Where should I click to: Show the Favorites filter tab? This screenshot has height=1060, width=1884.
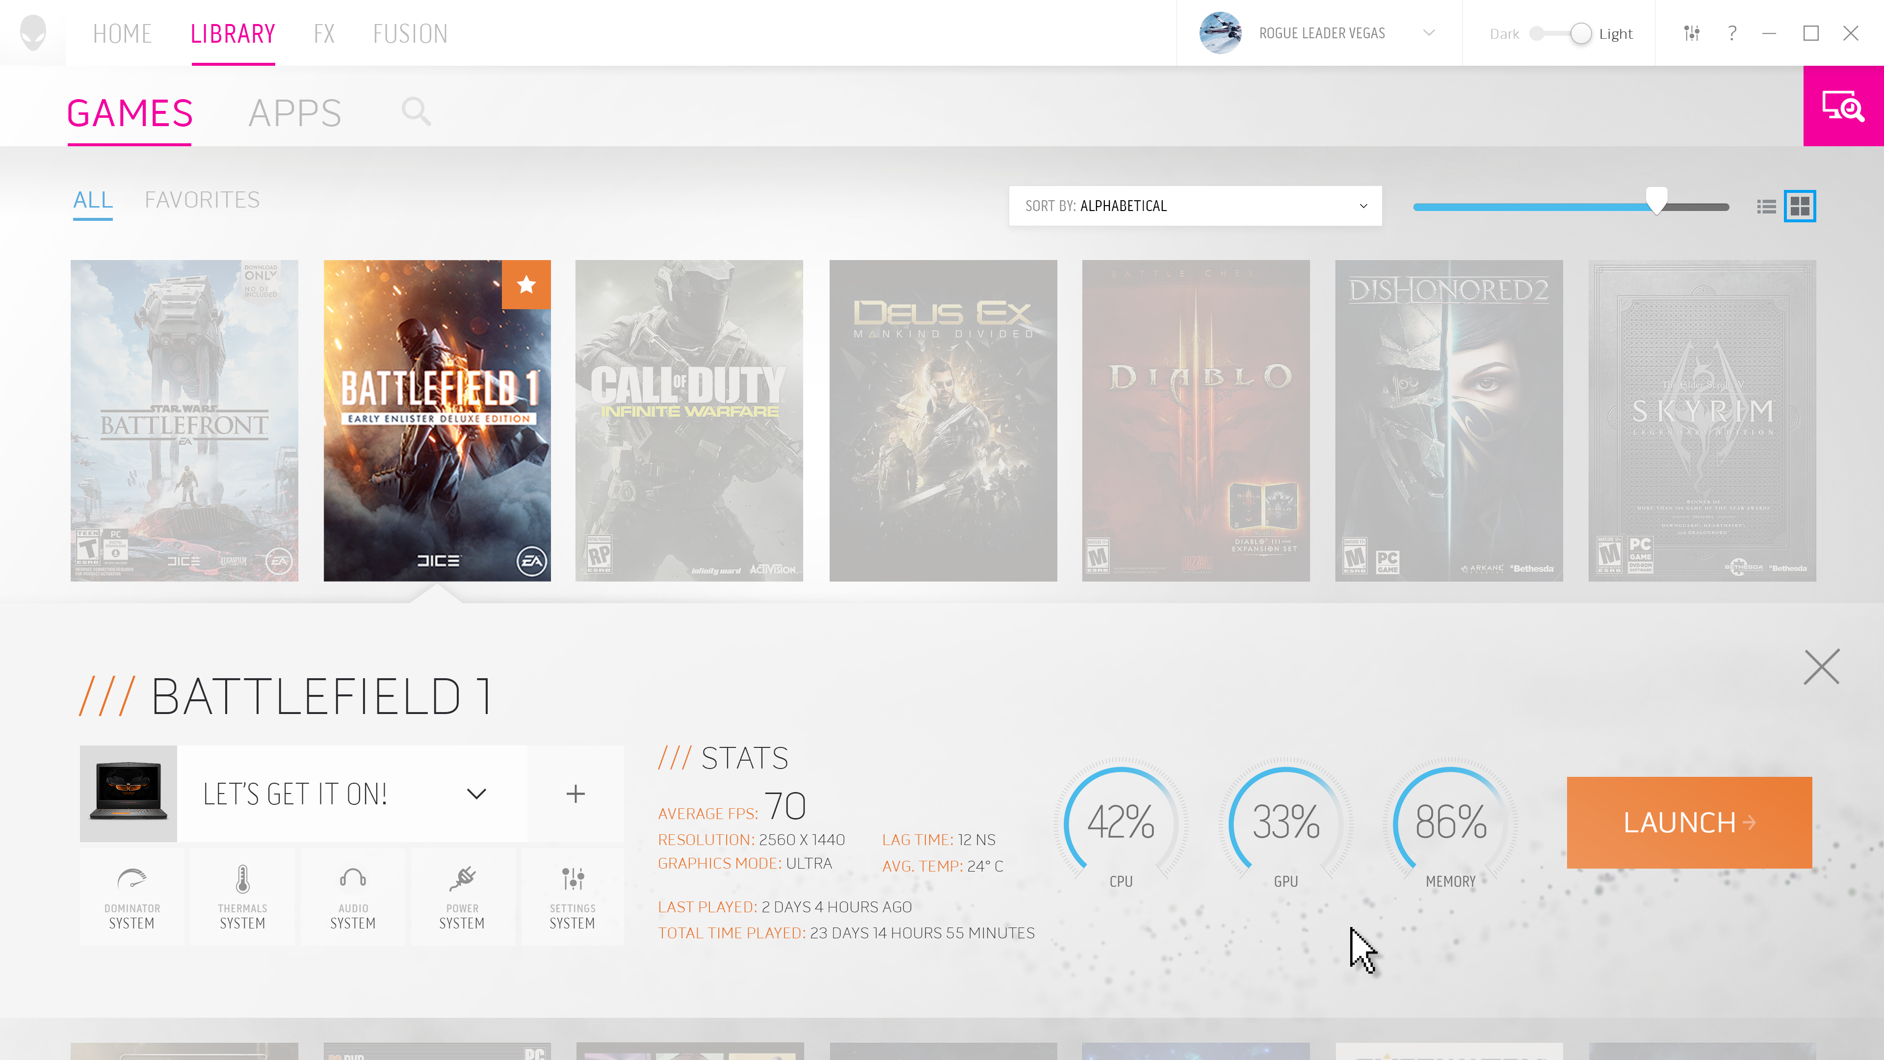click(202, 200)
